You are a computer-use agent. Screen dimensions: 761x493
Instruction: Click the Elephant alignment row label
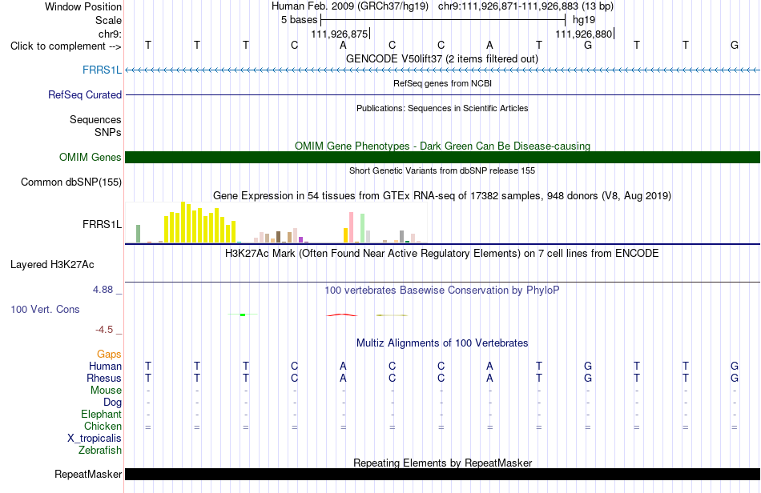pyautogui.click(x=101, y=414)
